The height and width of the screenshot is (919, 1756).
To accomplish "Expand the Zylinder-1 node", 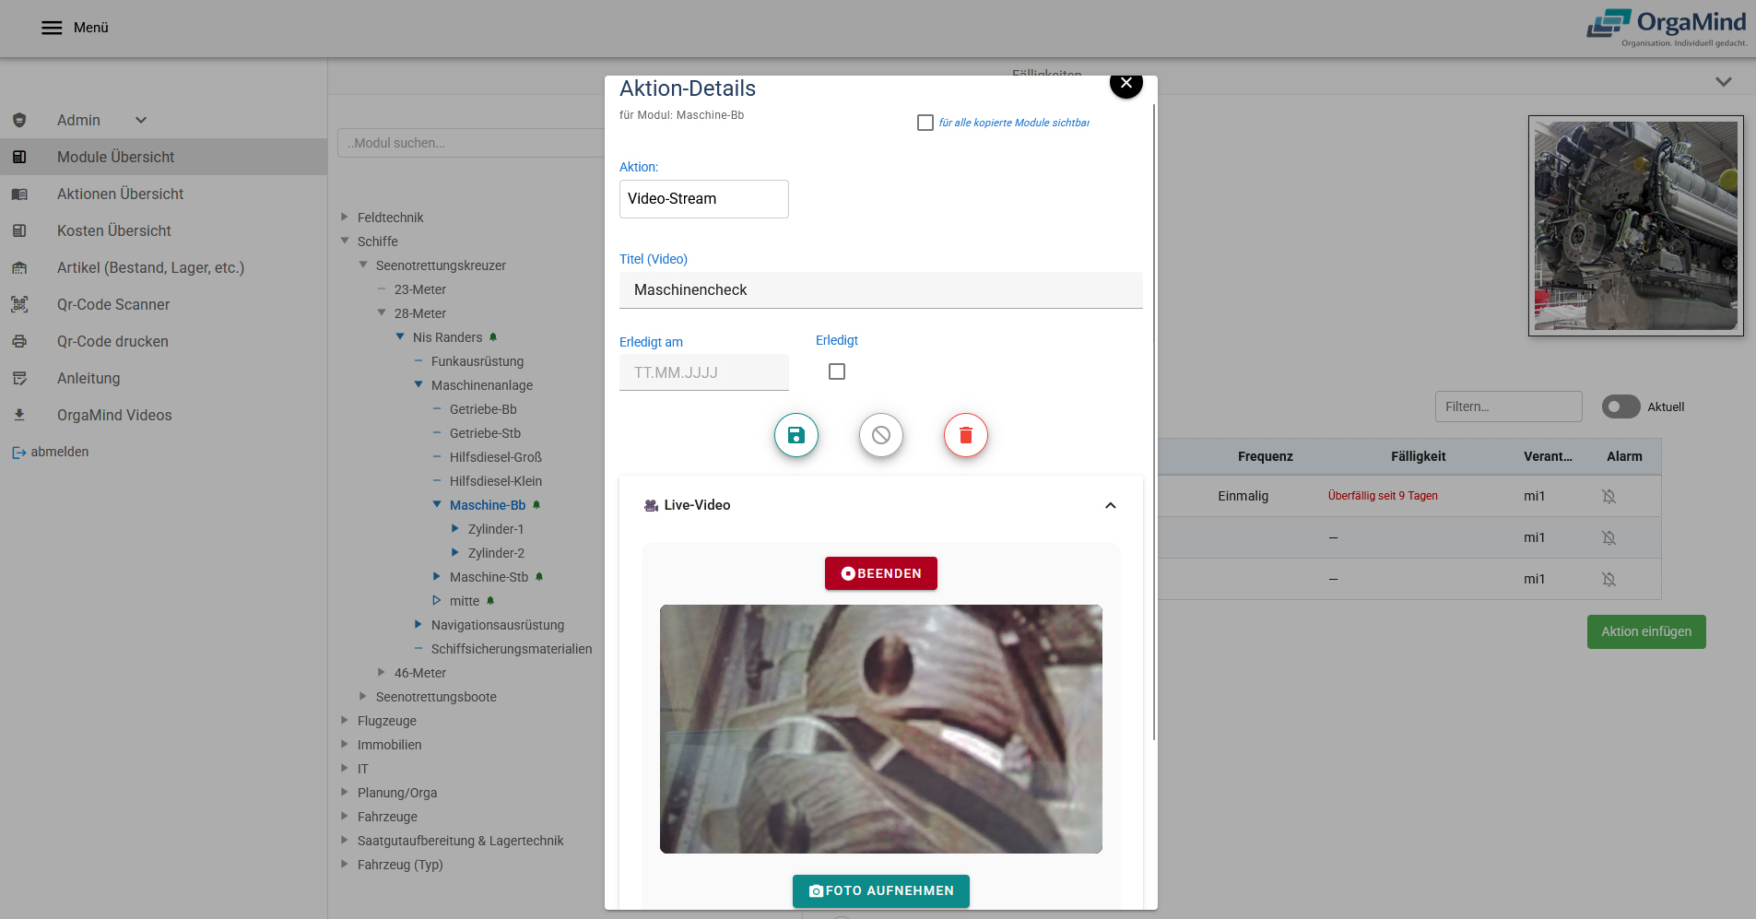I will pyautogui.click(x=454, y=528).
